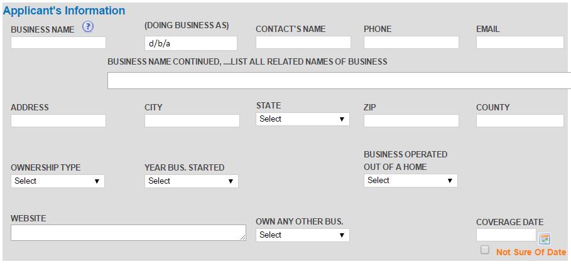Click the Business Name help question mark icon
This screenshot has width=571, height=264.
(x=88, y=26)
